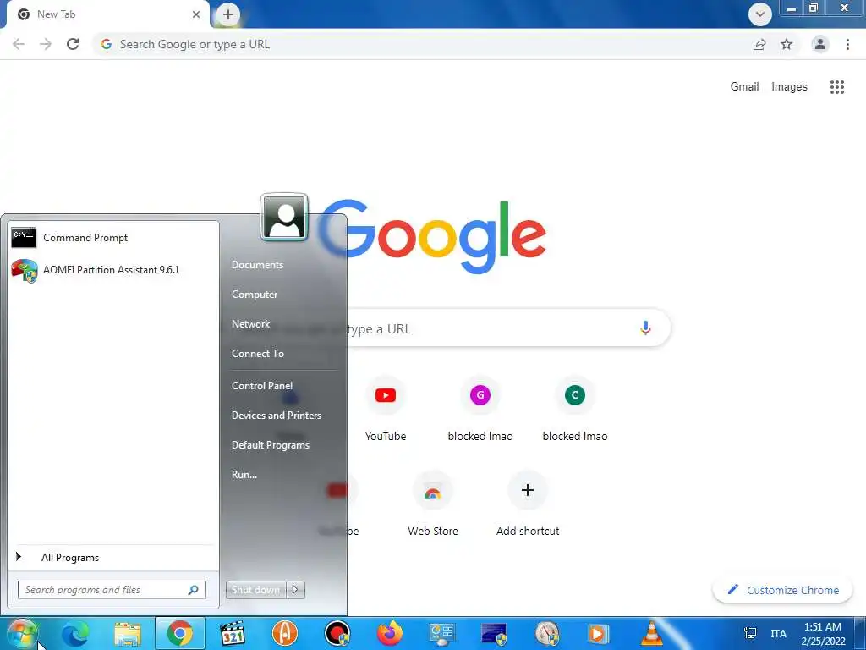Open the gauge utility taskbar icon
This screenshot has width=866, height=650.
[547, 634]
